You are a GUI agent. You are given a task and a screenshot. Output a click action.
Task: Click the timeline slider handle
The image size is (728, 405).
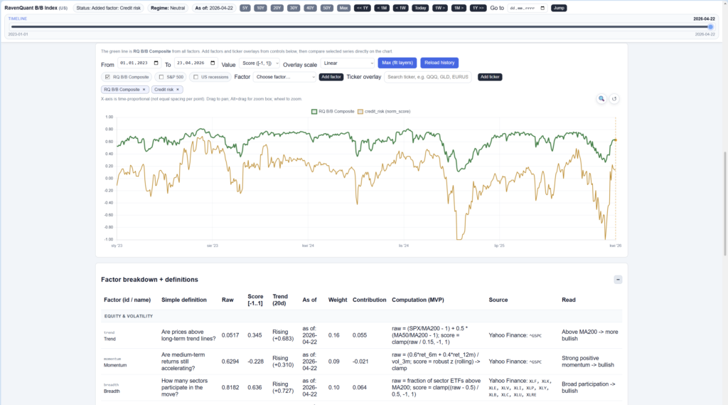(x=710, y=27)
